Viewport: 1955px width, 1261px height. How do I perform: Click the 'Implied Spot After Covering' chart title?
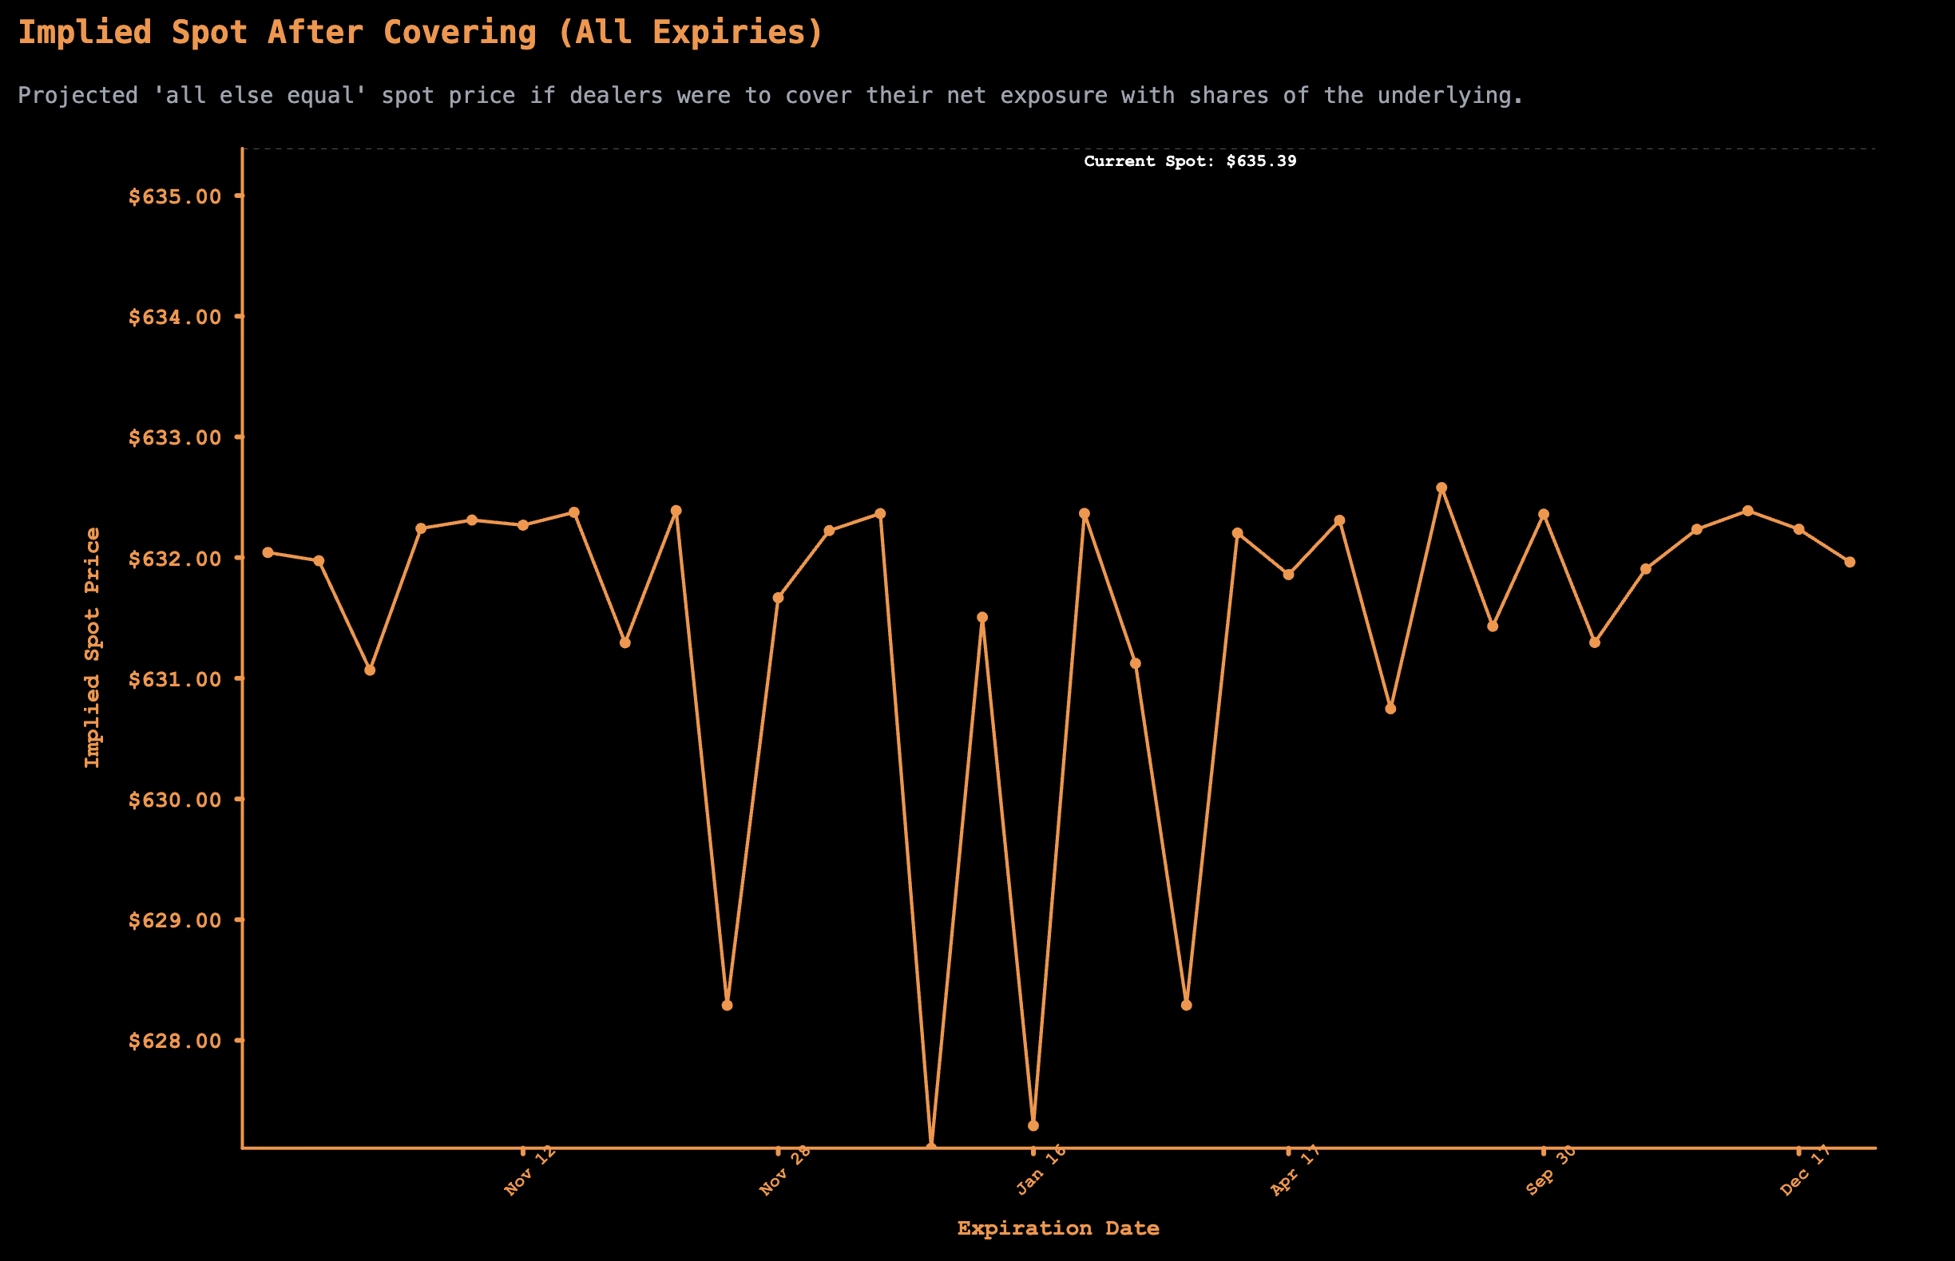point(420,33)
